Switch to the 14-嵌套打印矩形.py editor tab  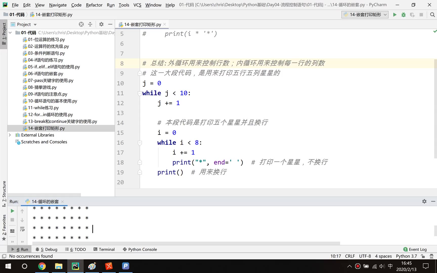pyautogui.click(x=142, y=24)
